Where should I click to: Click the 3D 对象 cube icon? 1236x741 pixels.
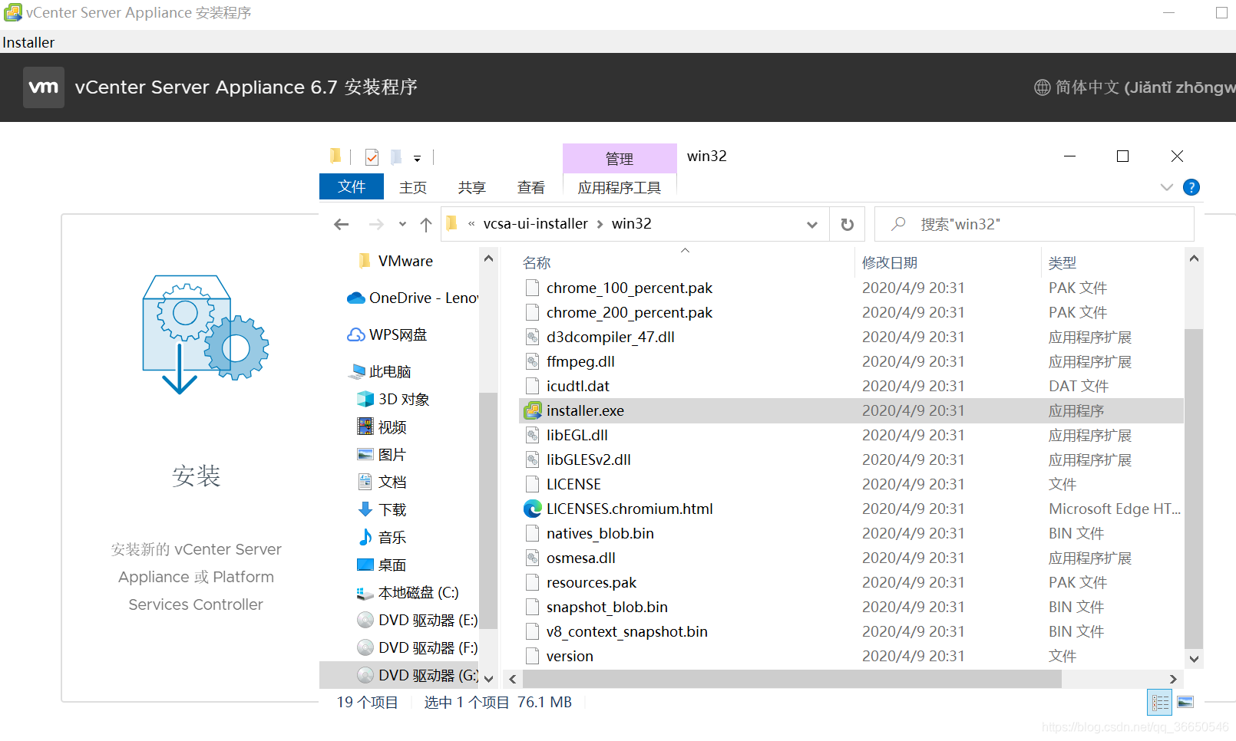[365, 399]
